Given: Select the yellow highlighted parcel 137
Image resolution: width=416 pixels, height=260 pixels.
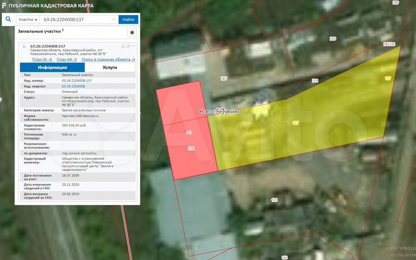Looking at the screenshot, I should 324,110.
